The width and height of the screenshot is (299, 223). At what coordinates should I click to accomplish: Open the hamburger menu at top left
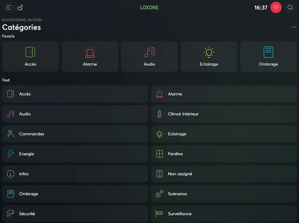coord(8,7)
